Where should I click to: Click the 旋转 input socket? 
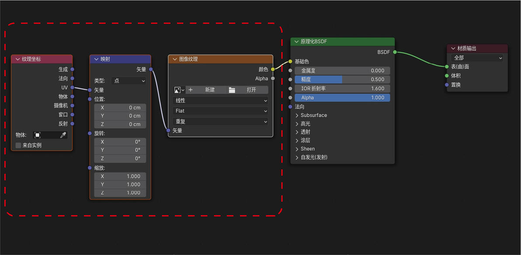pyautogui.click(x=90, y=133)
